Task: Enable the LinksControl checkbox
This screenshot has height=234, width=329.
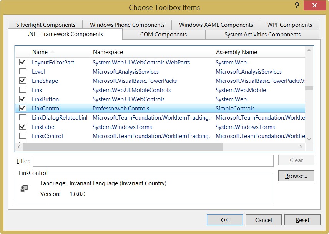Action: (23, 136)
